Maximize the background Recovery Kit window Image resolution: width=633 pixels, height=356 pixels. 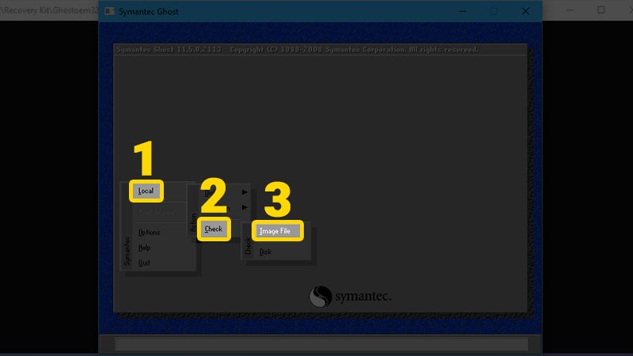point(601,9)
